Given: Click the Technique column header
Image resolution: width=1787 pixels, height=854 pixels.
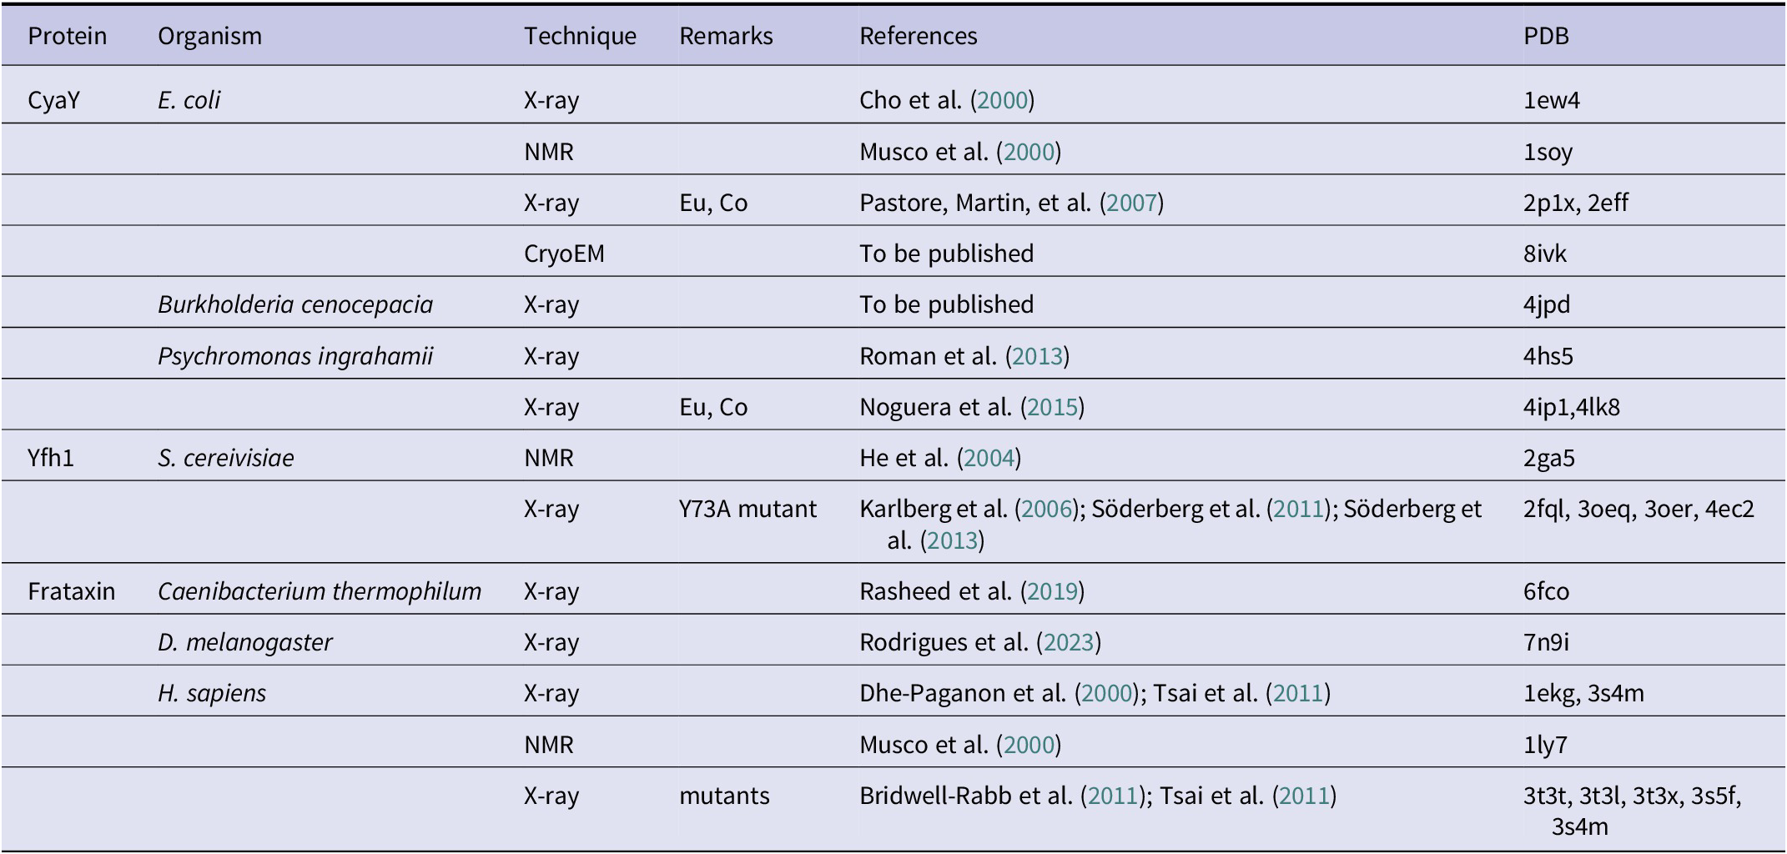Looking at the screenshot, I should click(x=580, y=36).
